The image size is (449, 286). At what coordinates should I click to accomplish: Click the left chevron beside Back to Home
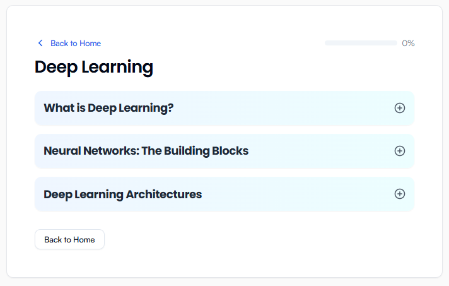coord(40,43)
